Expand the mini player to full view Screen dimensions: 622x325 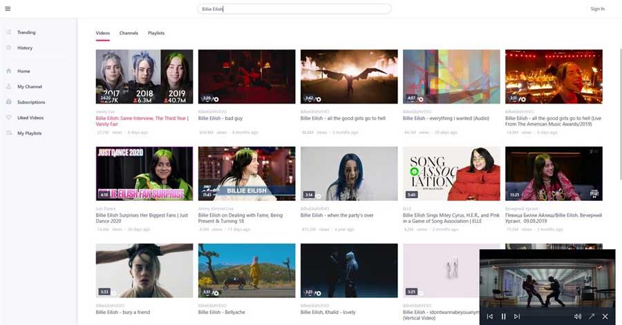tap(592, 316)
